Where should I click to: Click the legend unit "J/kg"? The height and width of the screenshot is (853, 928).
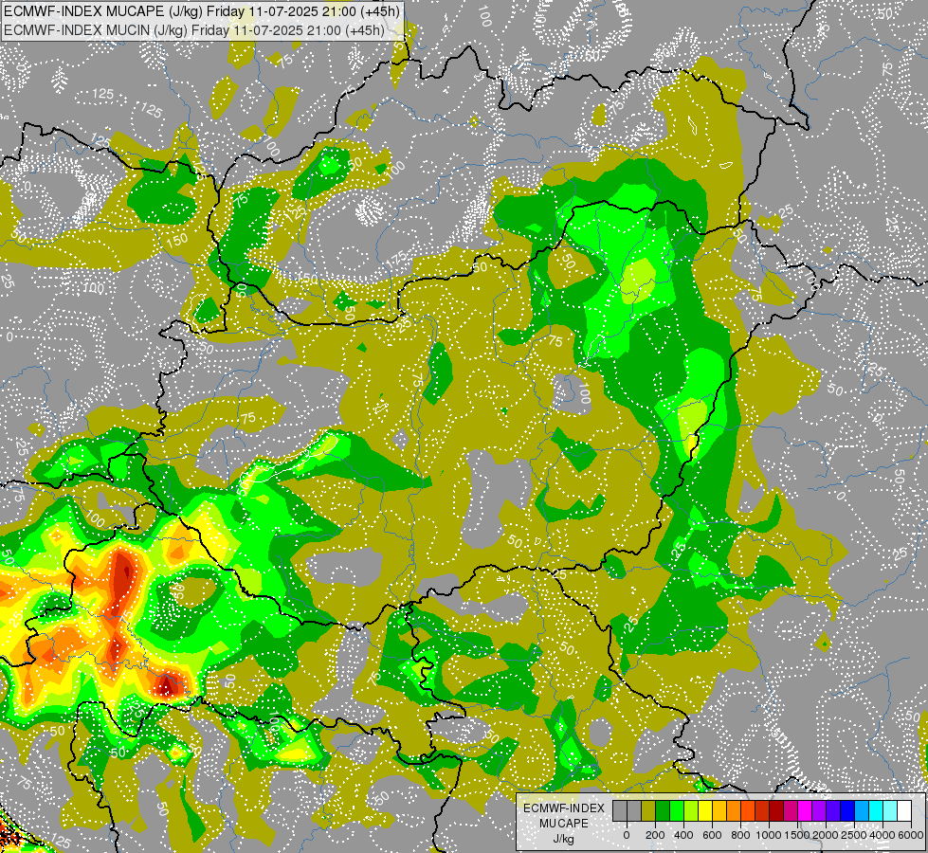coord(563,840)
